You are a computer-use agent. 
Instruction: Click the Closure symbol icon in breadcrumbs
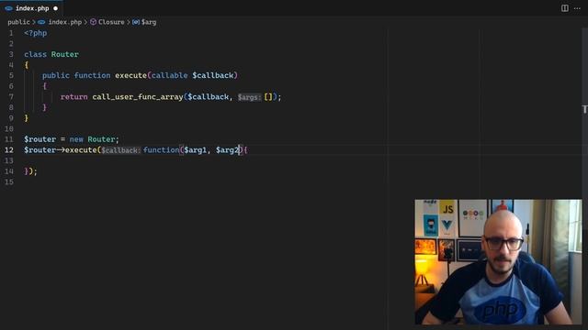(x=93, y=22)
